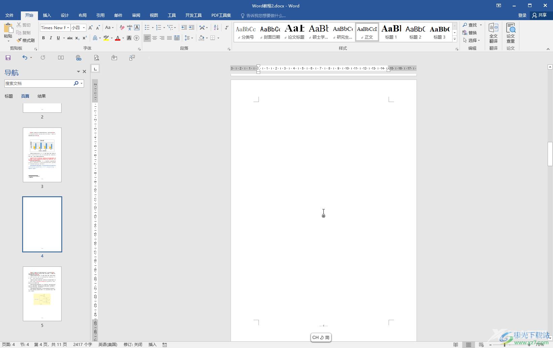This screenshot has height=348, width=553.
Task: Set justified text alignment
Action: pyautogui.click(x=169, y=38)
